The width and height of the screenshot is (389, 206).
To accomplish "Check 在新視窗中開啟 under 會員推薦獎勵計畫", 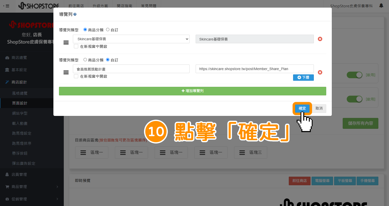I will 76,76.
